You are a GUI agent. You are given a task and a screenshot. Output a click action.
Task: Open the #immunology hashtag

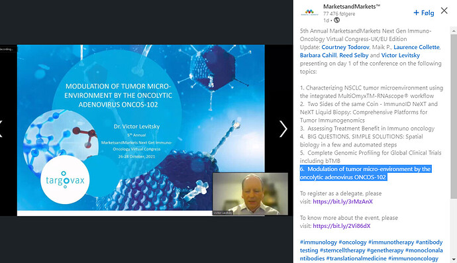click(319, 242)
